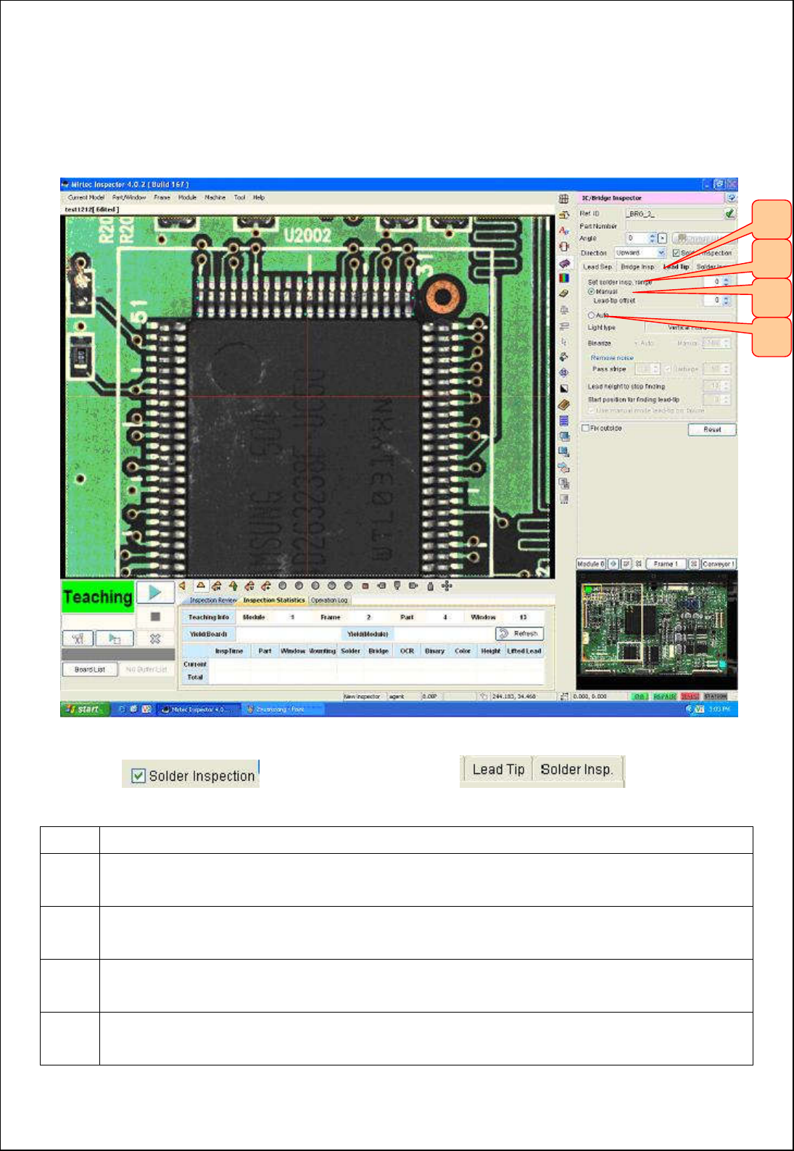Click the enlarged Solder Insp. tab below screenshot
Image resolution: width=794 pixels, height=1151 pixels.
pos(577,770)
